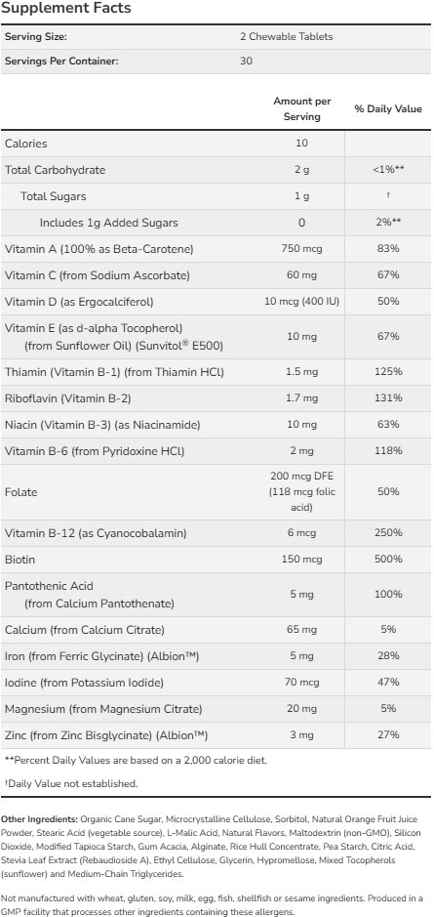Click the Pantothenic Acid row label
Screen dimensions: 434x917
[90, 594]
